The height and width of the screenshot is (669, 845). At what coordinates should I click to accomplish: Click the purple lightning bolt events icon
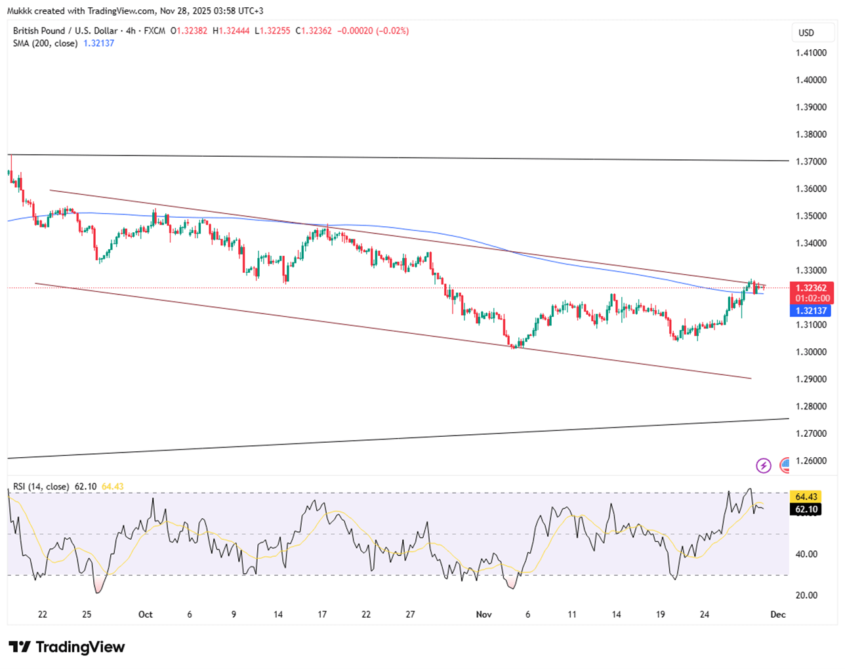pyautogui.click(x=763, y=466)
